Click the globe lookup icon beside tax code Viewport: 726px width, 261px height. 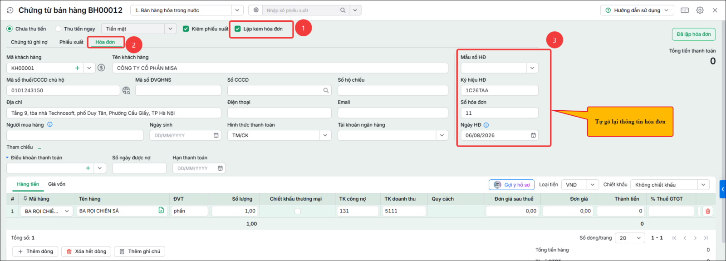coord(126,90)
